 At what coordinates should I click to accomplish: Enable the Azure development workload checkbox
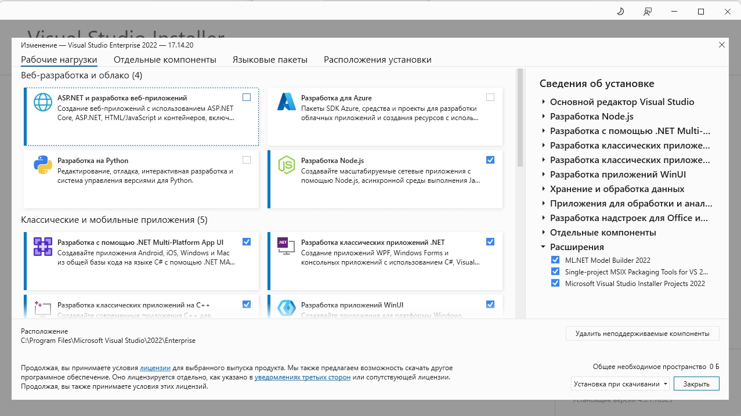click(x=490, y=97)
